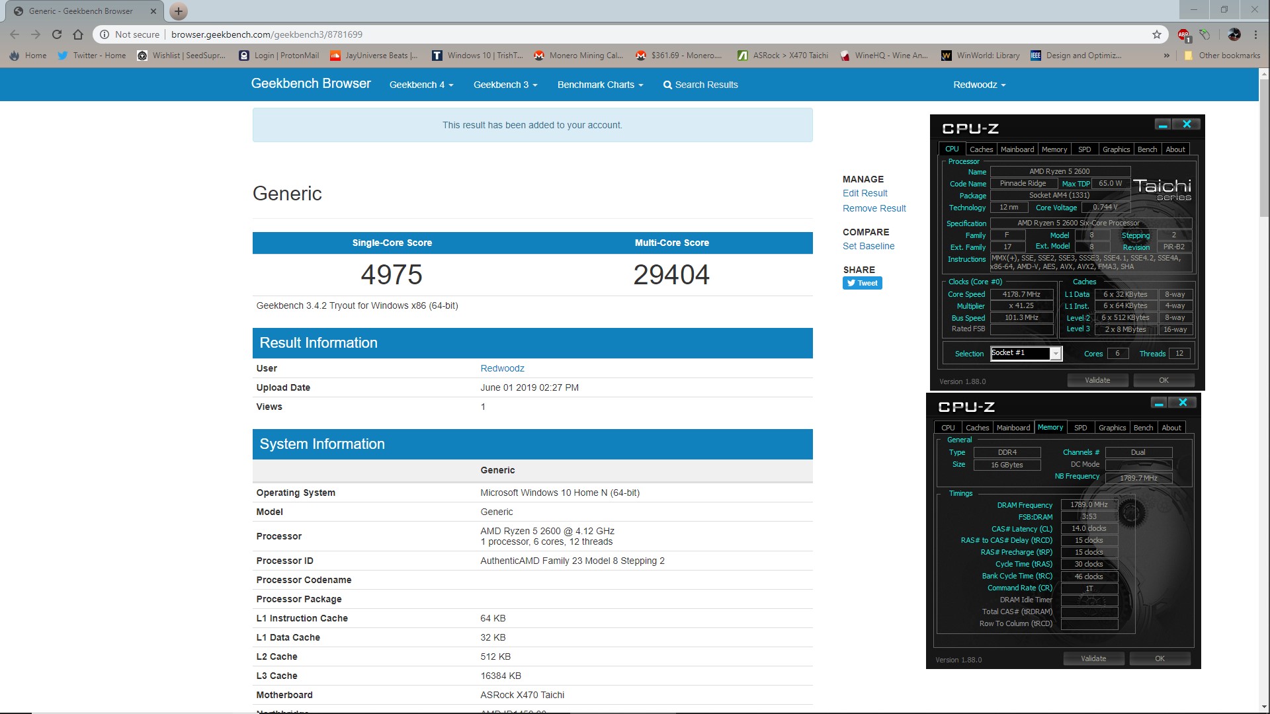Switch to Bench tab in bottom CPU-Z window

pos(1143,428)
